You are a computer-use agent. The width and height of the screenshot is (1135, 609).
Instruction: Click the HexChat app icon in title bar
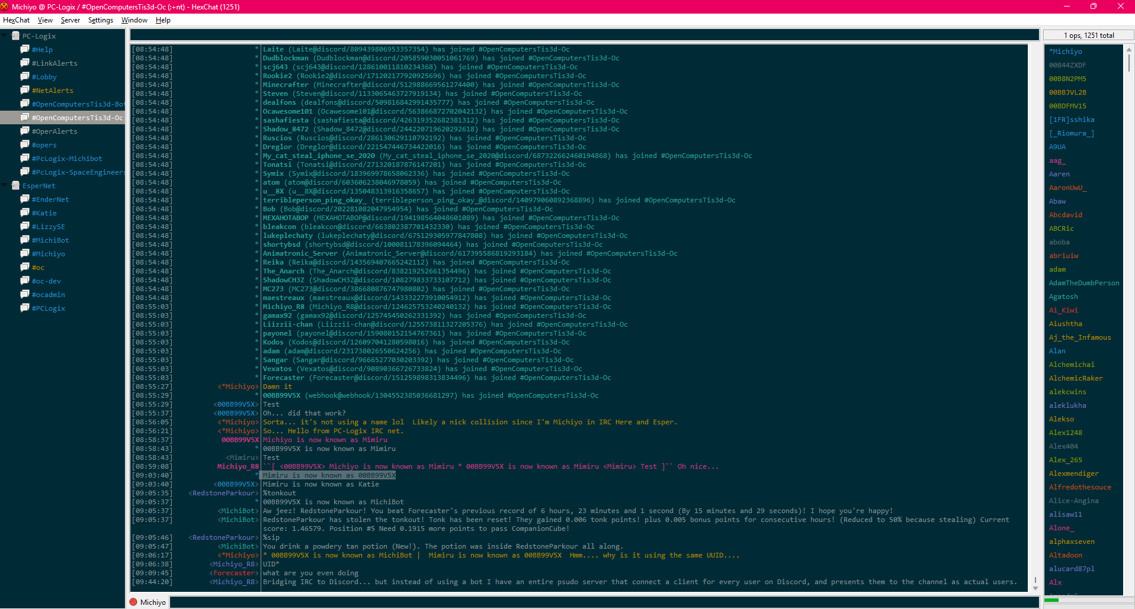[x=5, y=7]
